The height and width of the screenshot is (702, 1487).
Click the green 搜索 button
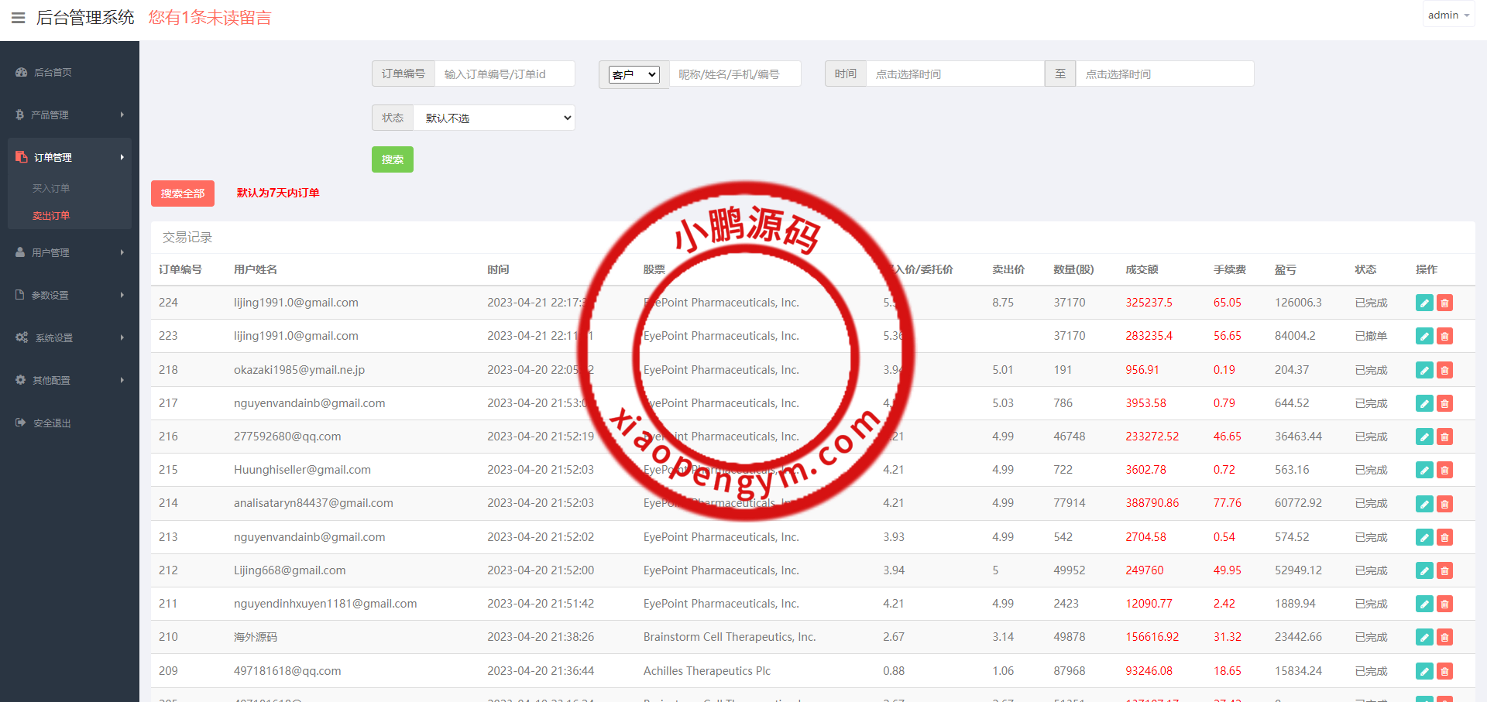pyautogui.click(x=392, y=159)
